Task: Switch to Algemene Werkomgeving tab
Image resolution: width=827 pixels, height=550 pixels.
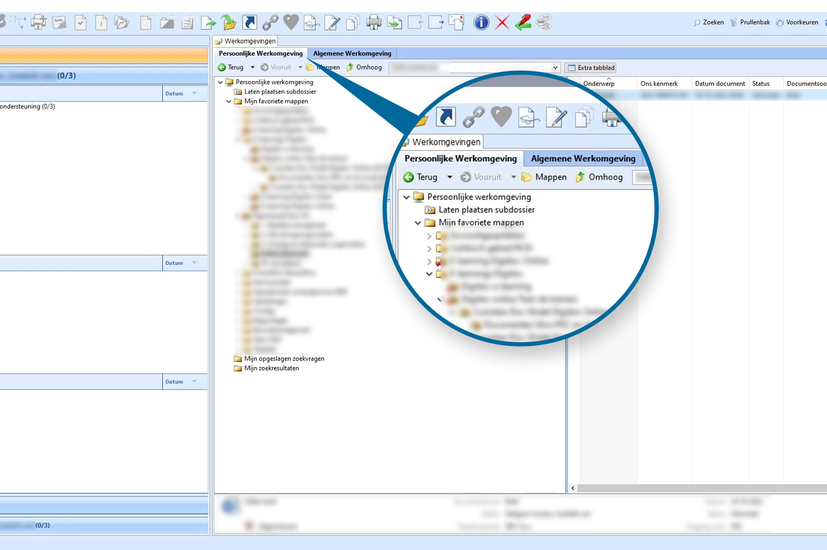Action: 352,54
